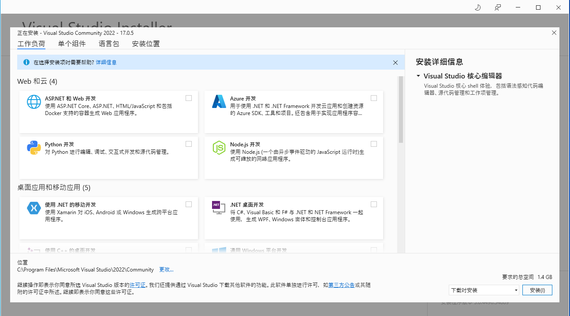Click the Xamarin 移动开发 icon
The image size is (570, 316).
tap(34, 208)
